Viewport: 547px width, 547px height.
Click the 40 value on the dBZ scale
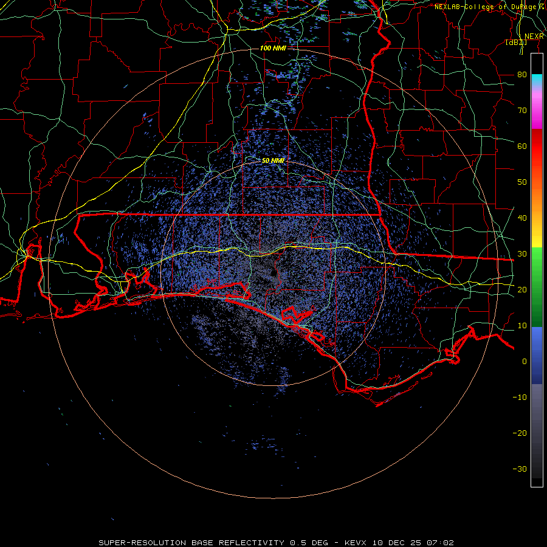522,218
